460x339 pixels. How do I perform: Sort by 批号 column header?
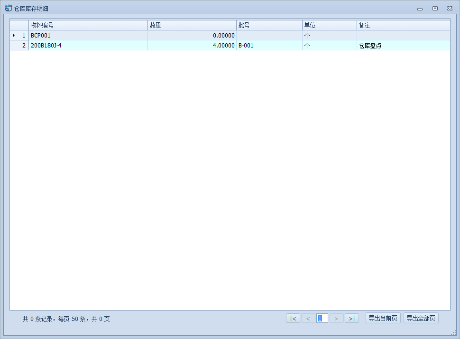click(x=269, y=25)
